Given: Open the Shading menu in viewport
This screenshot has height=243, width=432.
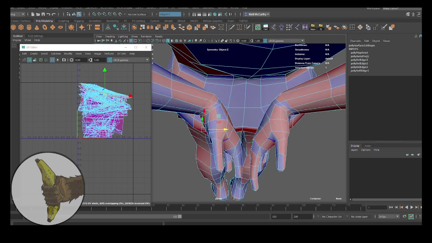Looking at the screenshot, I should click(x=110, y=36).
